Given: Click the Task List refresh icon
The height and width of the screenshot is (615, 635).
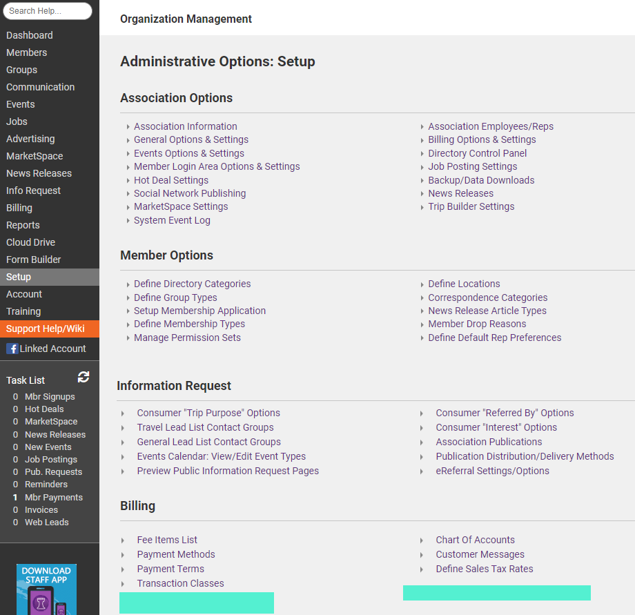Looking at the screenshot, I should [x=84, y=377].
